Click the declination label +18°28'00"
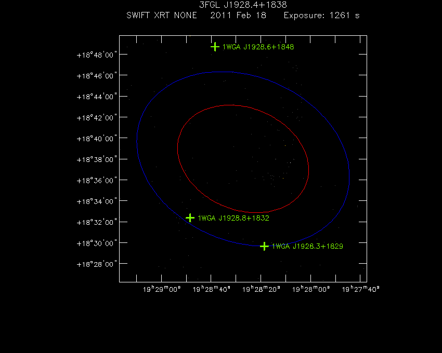 point(97,264)
